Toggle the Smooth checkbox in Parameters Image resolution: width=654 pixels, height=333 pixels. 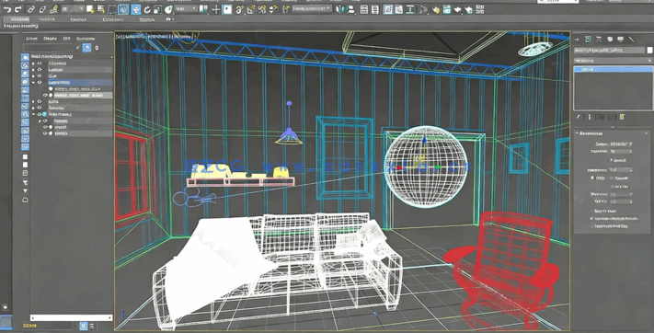pos(612,160)
